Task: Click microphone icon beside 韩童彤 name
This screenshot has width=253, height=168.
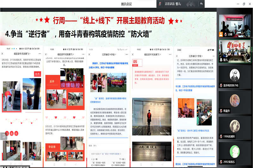Action: (221, 111)
